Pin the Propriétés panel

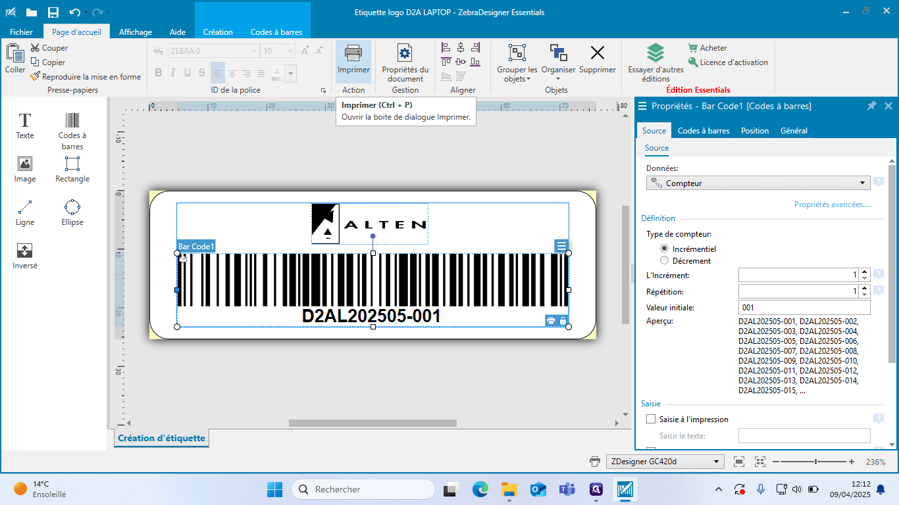click(871, 106)
